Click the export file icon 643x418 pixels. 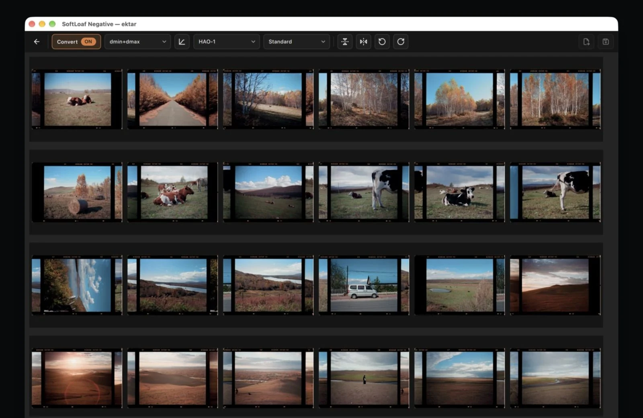[x=586, y=42]
